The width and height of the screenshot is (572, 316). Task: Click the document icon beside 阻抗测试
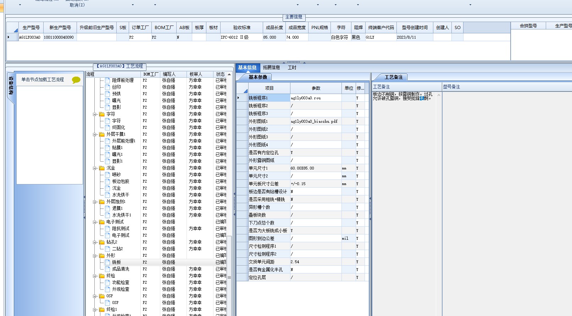pos(107,229)
